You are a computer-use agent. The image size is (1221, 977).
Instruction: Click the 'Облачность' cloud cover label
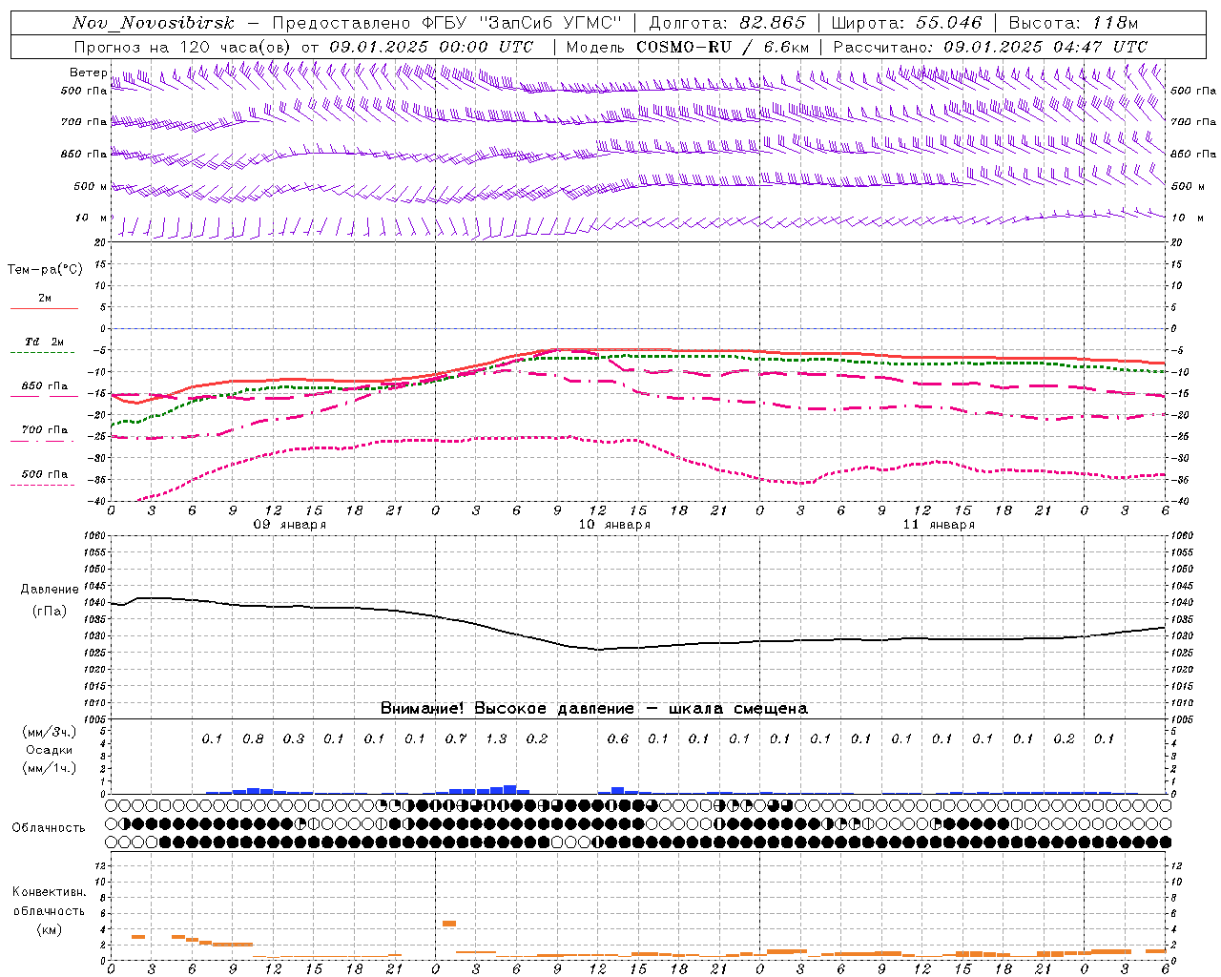pos(49,828)
